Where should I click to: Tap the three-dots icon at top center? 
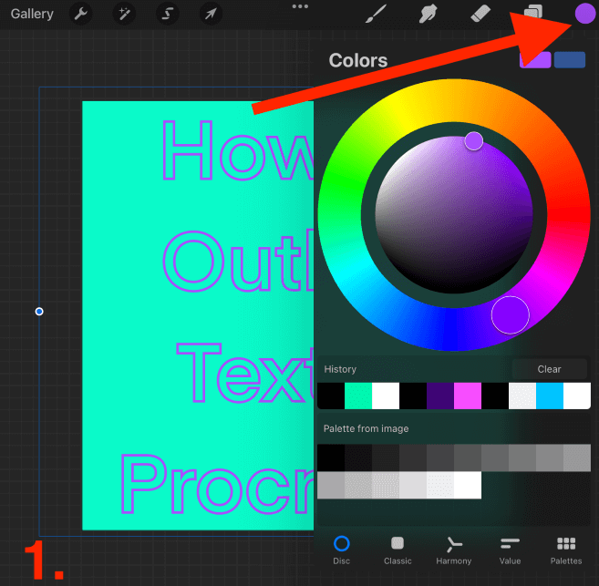point(300,6)
